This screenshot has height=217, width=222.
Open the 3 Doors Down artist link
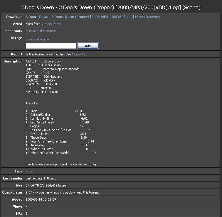click(x=51, y=24)
